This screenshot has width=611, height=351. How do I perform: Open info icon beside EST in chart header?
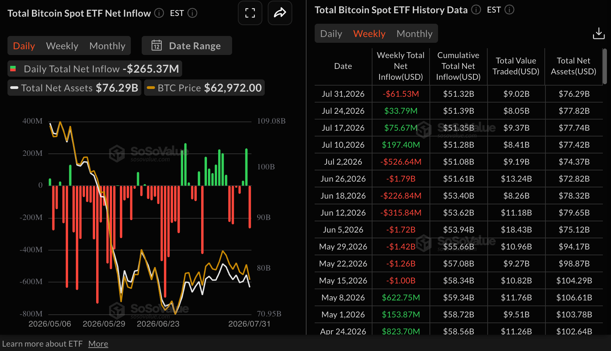click(x=192, y=13)
